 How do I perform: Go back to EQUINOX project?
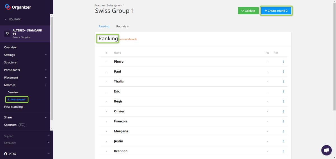coord(13,20)
